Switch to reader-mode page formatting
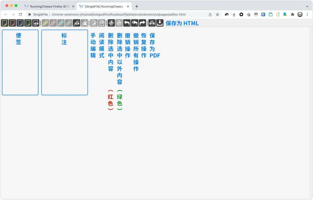 (102, 23)
